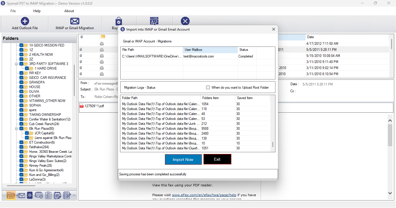Click the Import Now button
The image size is (396, 208).
tap(183, 159)
